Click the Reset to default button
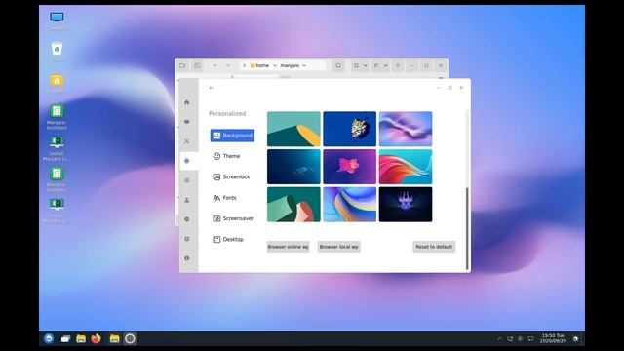Viewport: 624px width, 351px height. tap(434, 247)
